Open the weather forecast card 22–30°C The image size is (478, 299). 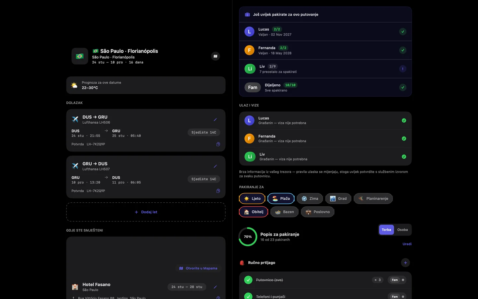tap(146, 85)
